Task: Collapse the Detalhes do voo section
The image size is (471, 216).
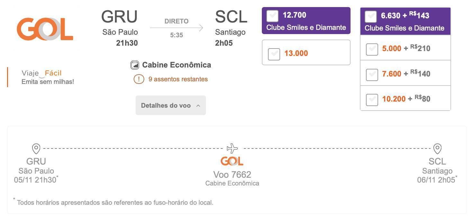Action: pyautogui.click(x=171, y=105)
